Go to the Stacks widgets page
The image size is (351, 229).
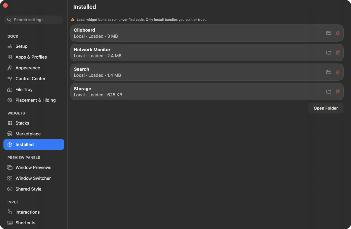click(x=34, y=123)
